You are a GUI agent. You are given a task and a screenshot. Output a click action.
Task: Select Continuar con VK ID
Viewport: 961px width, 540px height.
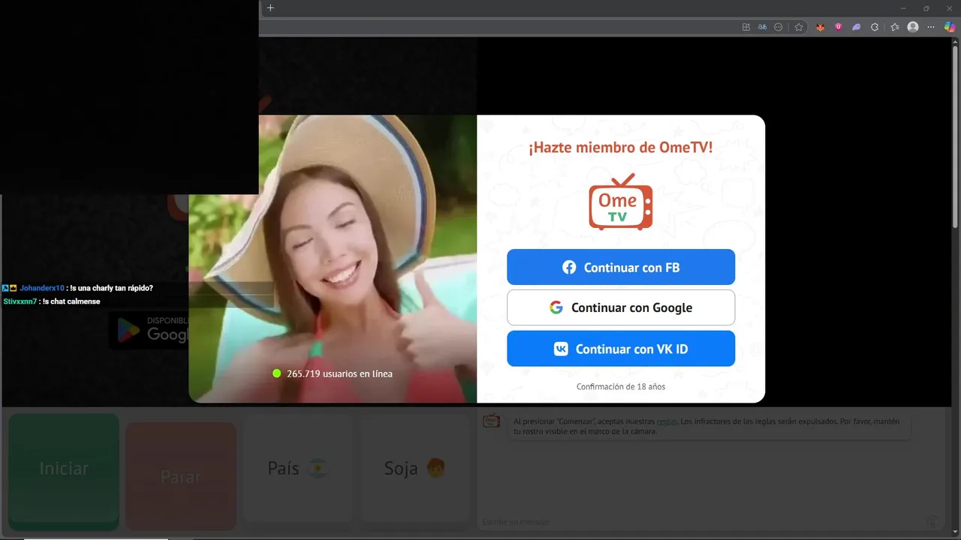(621, 349)
